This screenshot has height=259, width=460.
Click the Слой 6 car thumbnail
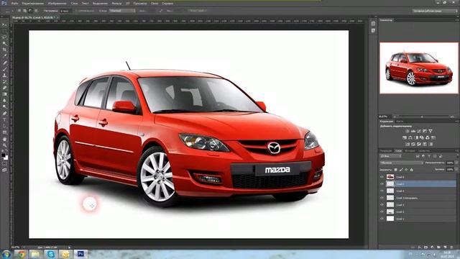click(x=390, y=177)
